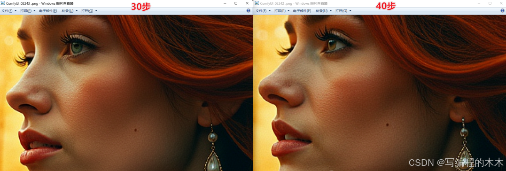The height and width of the screenshot is (171, 506).
Task: Expand 刻录(U) dropdown in the left viewer
Action: 70,11
